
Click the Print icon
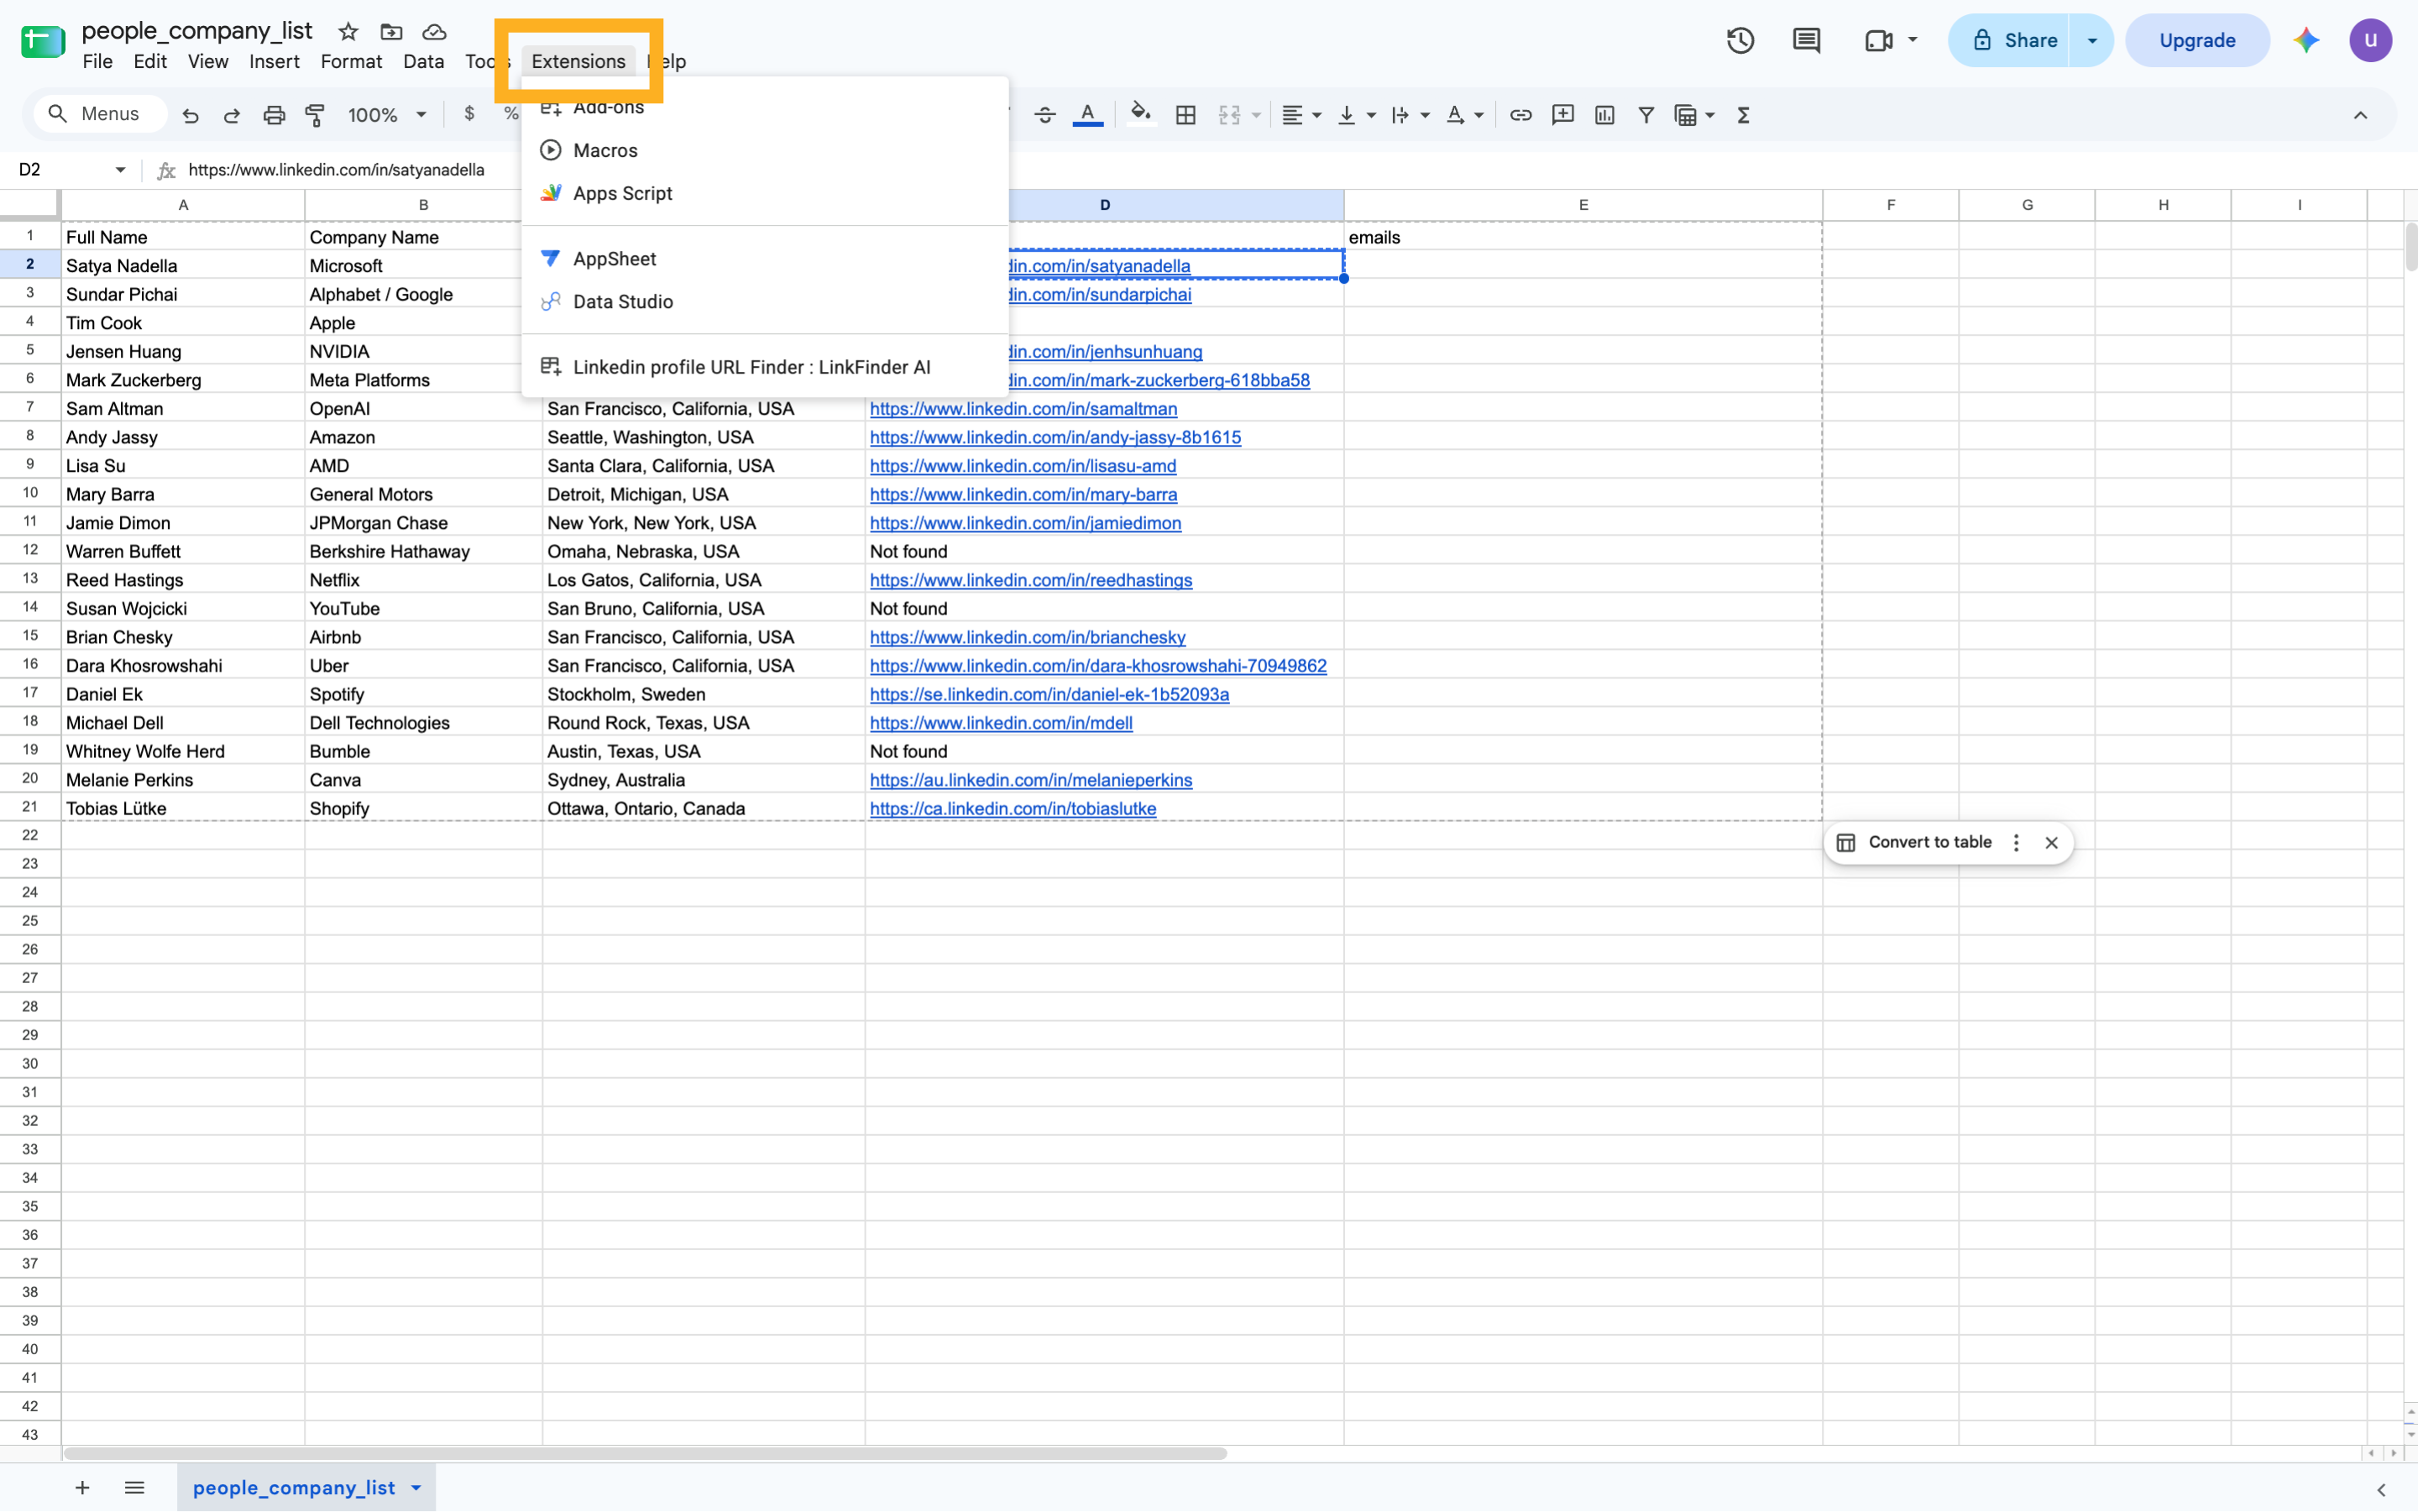tap(274, 115)
